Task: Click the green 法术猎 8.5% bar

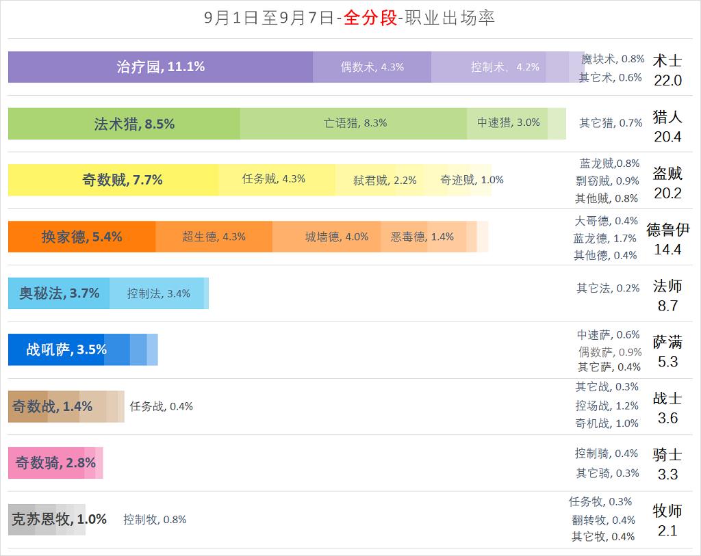Action: 124,124
